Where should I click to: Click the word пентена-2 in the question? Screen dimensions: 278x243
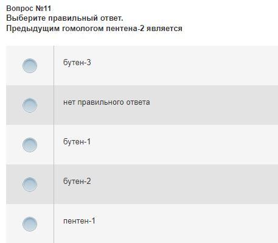[125, 29]
